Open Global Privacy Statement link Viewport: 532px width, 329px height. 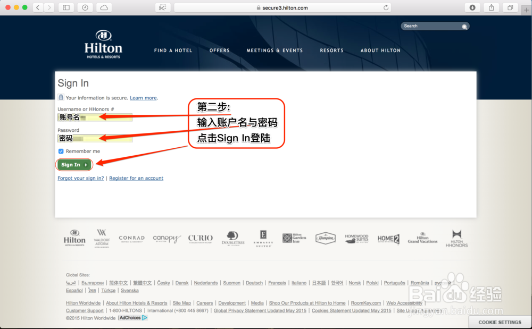click(x=260, y=311)
